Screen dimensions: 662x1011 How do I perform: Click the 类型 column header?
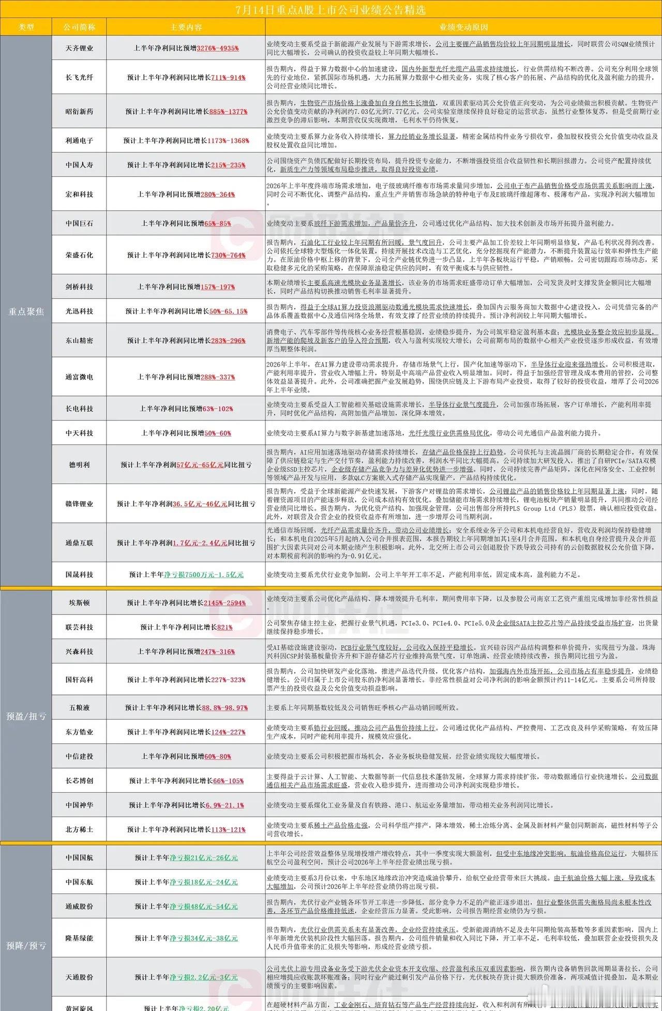point(26,27)
